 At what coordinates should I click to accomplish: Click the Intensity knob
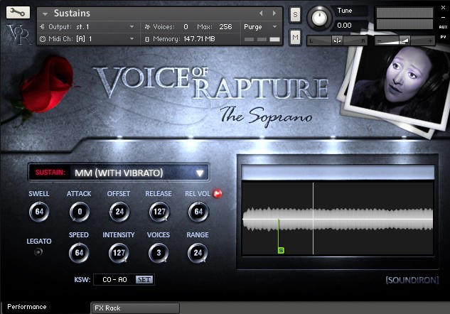pos(119,253)
